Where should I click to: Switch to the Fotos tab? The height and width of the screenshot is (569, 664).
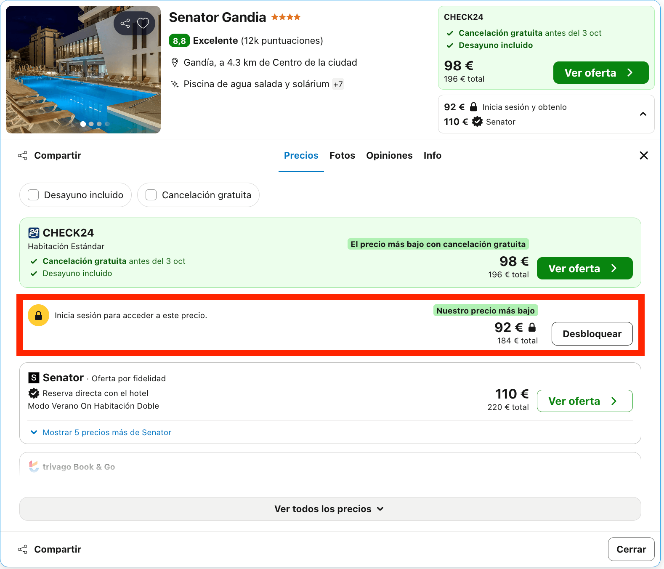point(342,155)
